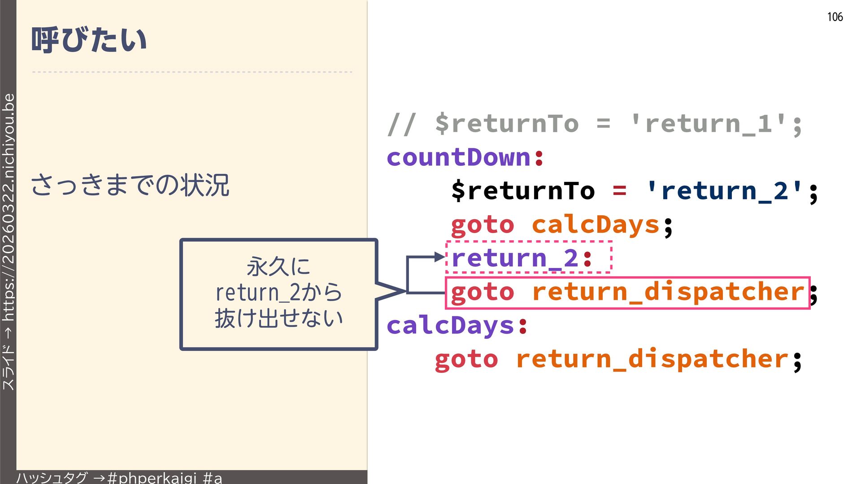The image size is (861, 484).
Task: Click the $returnTo variable in assignment
Action: coord(523,191)
